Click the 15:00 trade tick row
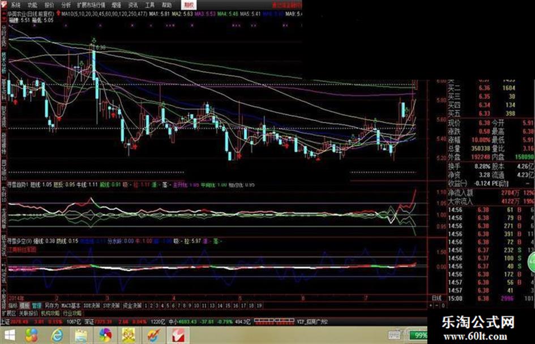 pyautogui.click(x=491, y=298)
